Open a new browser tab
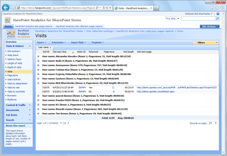Image resolution: width=227 pixels, height=156 pixels. tap(156, 8)
